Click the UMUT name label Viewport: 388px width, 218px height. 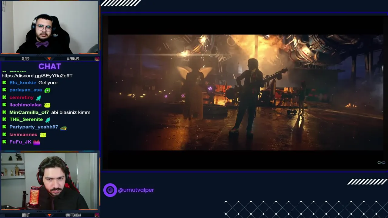click(x=26, y=215)
